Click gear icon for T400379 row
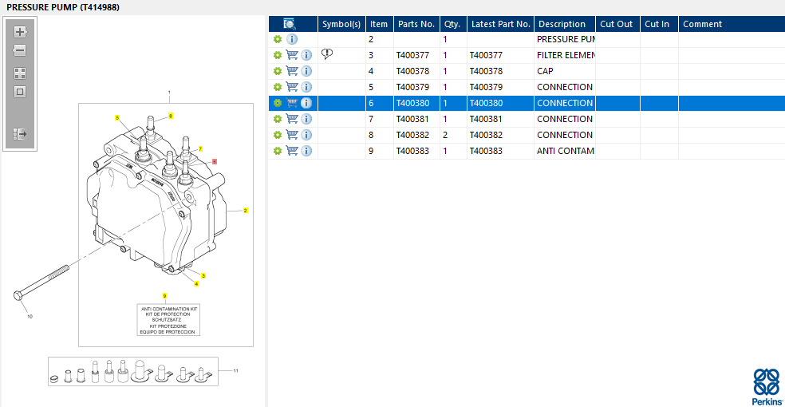Image resolution: width=785 pixels, height=407 pixels. (278, 87)
